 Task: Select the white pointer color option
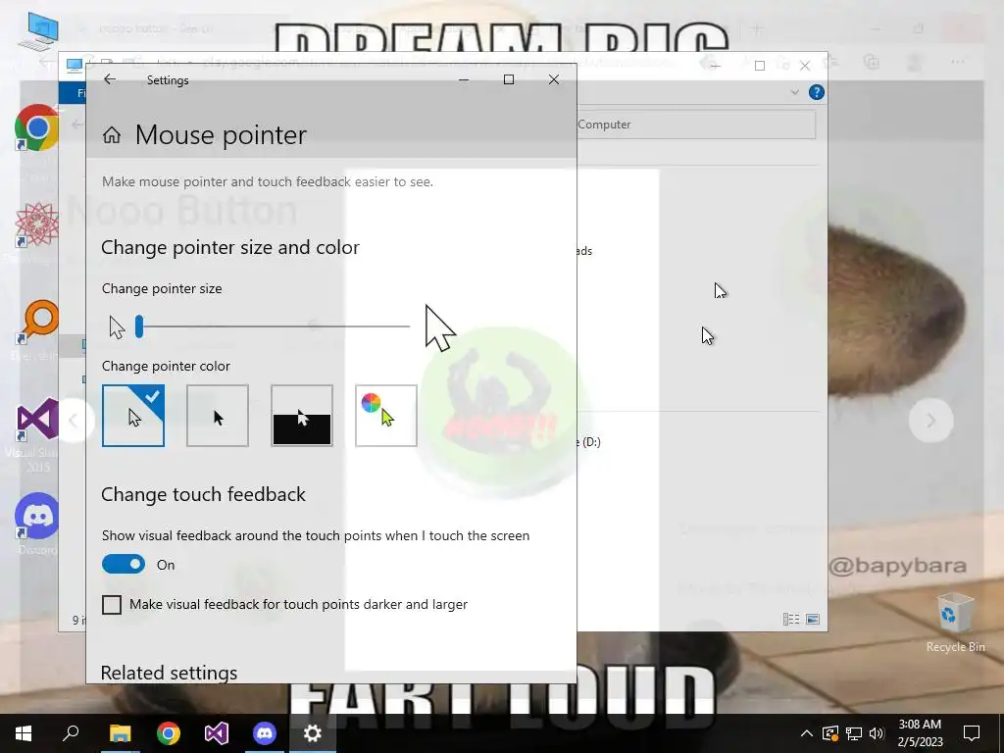tap(133, 416)
